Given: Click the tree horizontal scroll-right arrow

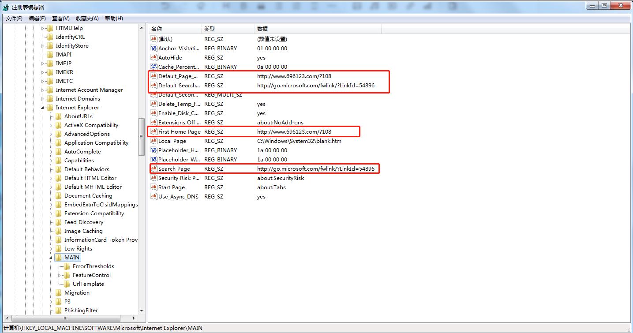Looking at the screenshot, I should [x=135, y=318].
